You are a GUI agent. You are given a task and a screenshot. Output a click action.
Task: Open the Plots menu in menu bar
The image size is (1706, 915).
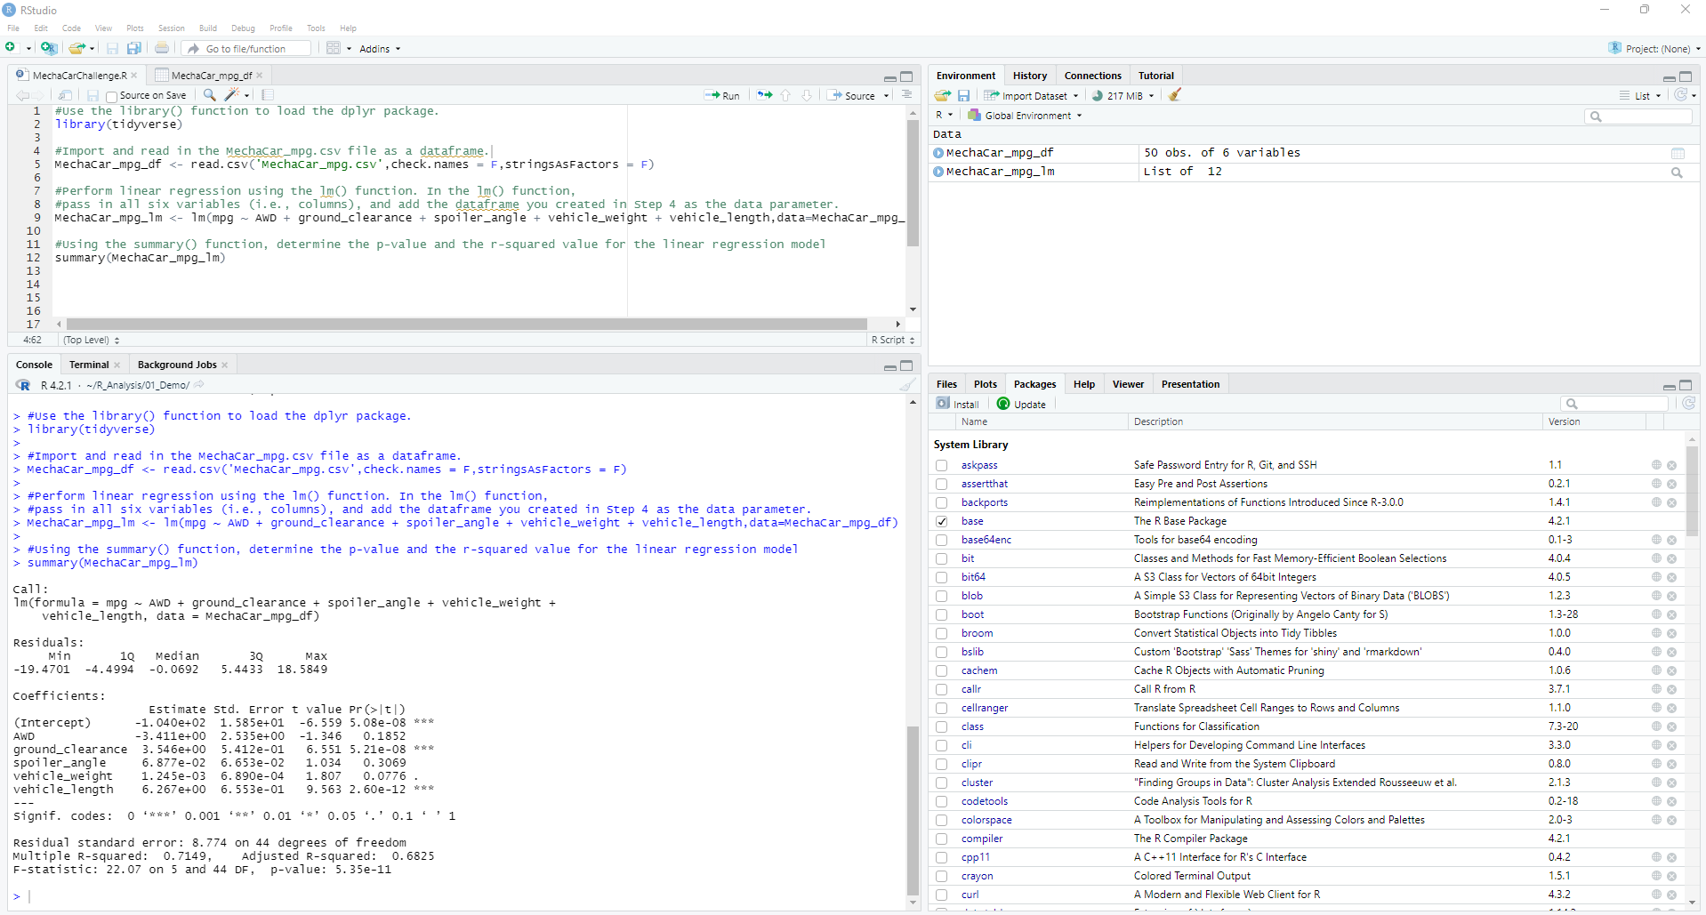coord(135,28)
